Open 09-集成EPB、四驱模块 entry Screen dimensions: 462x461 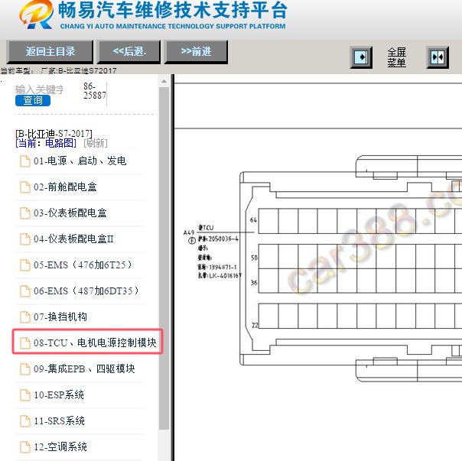click(84, 368)
